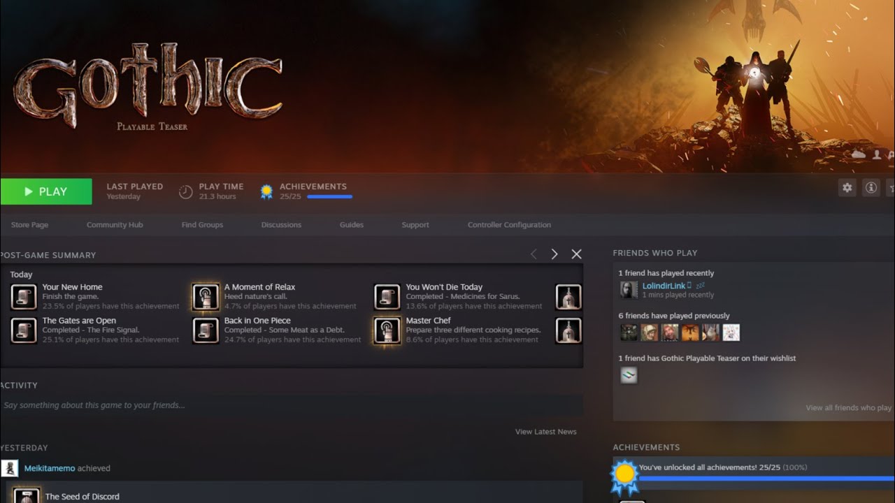Image resolution: width=895 pixels, height=503 pixels.
Task: Click Meikitamemo's avatar in activity feed
Action: pyautogui.click(x=10, y=468)
